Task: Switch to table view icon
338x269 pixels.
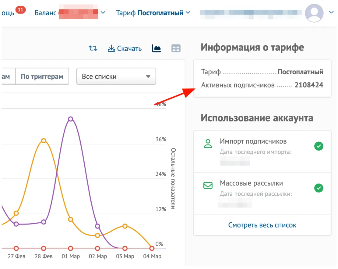Action: coord(176,48)
